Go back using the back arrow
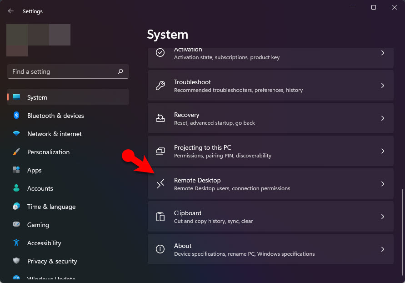This screenshot has width=405, height=283. (x=10, y=11)
